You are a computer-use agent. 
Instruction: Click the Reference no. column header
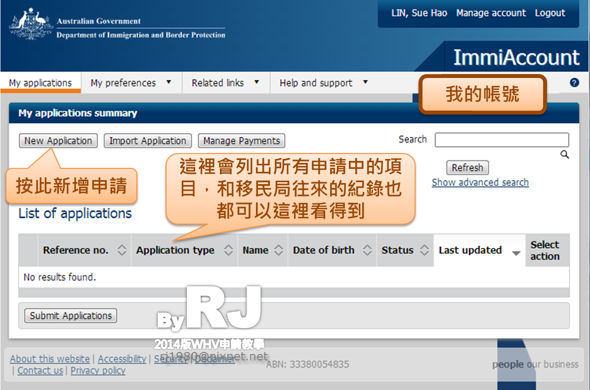[x=84, y=250]
